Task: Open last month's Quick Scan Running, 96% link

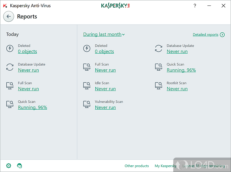Action: 181,70
